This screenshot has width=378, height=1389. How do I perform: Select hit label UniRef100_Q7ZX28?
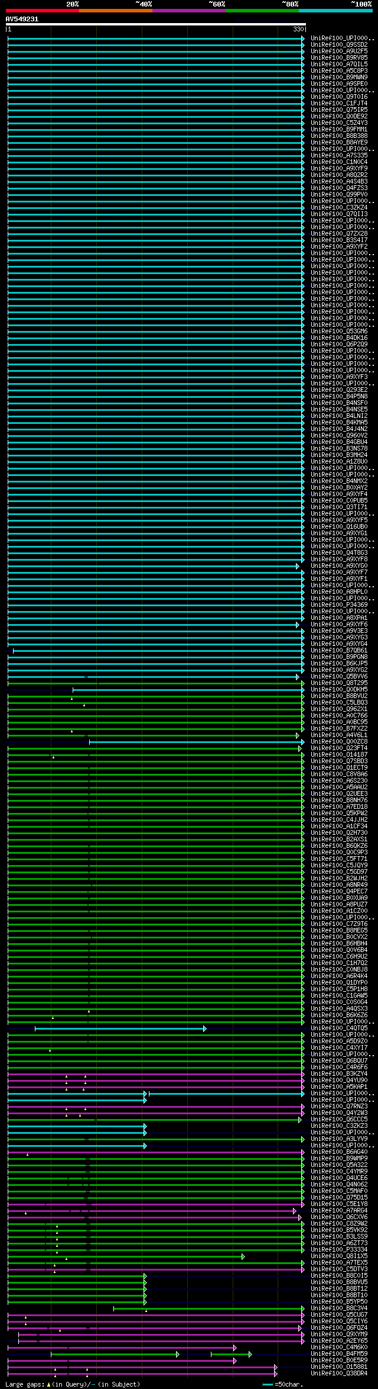click(x=339, y=233)
